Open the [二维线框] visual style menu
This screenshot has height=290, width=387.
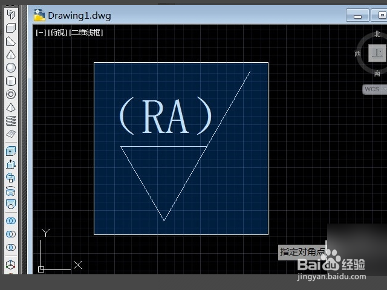(86, 32)
